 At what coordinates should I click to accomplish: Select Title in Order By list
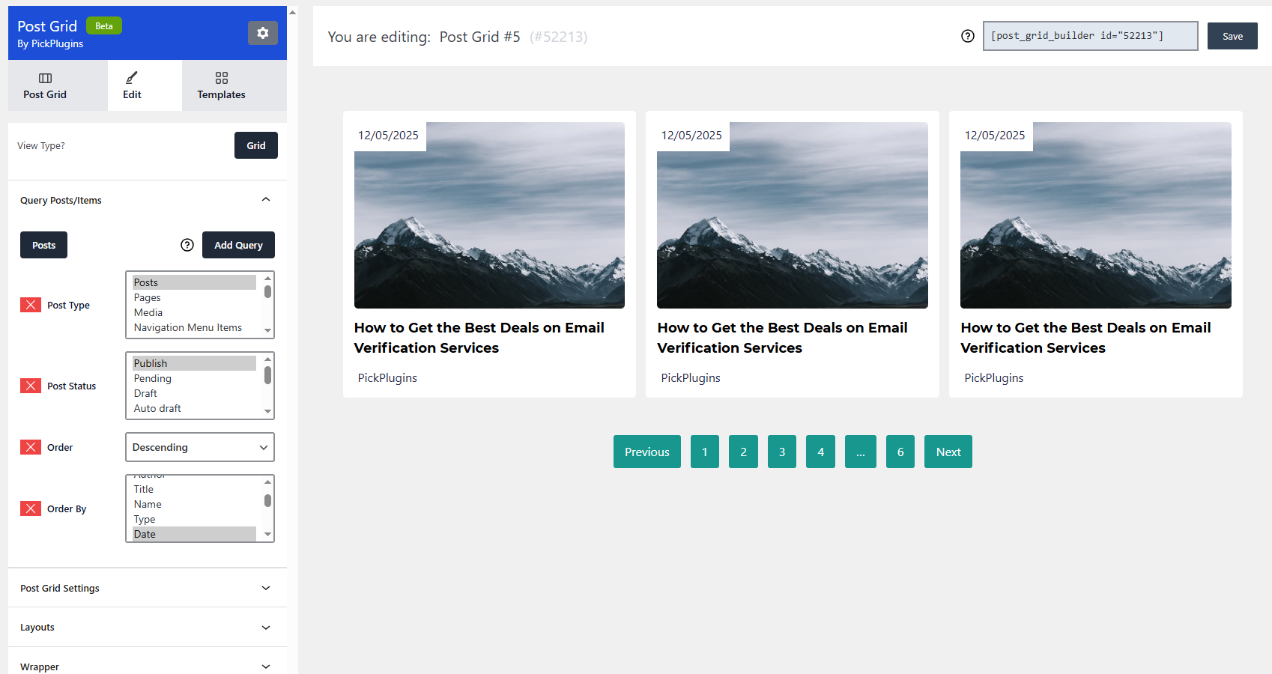click(194, 489)
